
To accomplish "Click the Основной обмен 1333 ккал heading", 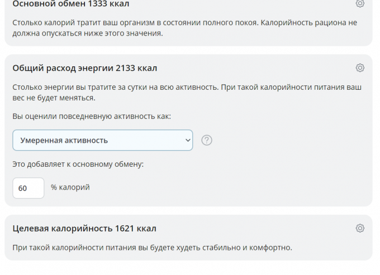I will (70, 4).
